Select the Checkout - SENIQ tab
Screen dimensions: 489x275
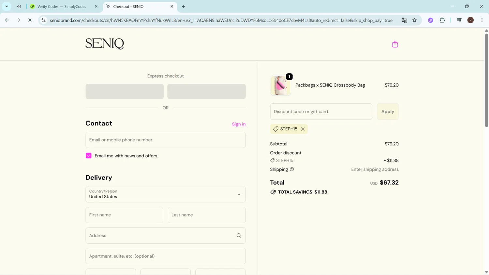click(140, 7)
